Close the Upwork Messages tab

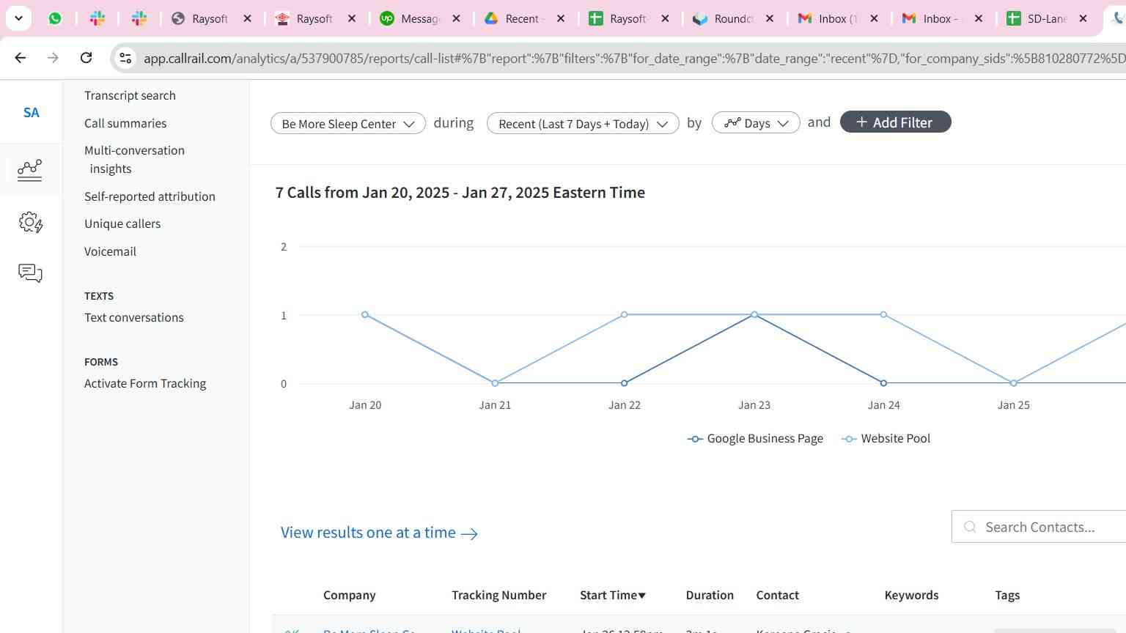pyautogui.click(x=457, y=18)
